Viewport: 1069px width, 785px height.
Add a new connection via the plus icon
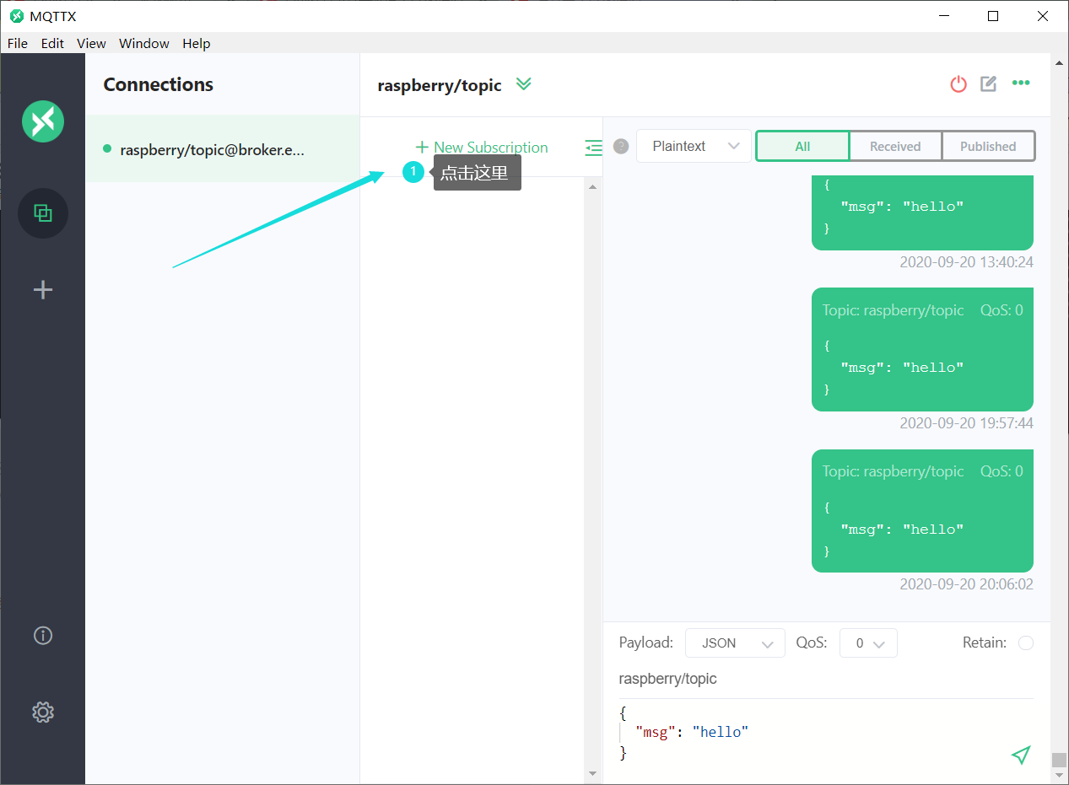[x=43, y=290]
